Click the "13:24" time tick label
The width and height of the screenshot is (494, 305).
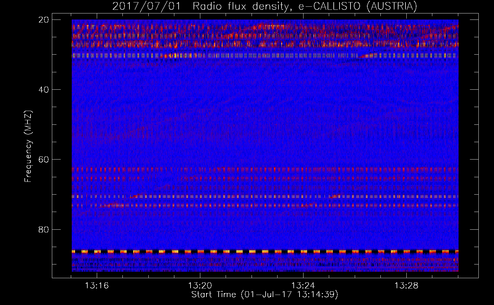coord(303,286)
